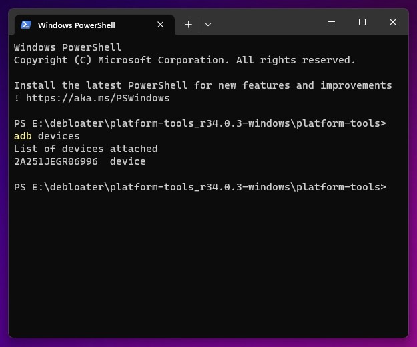Maximize the terminal window
This screenshot has height=347, width=417.
click(x=362, y=23)
